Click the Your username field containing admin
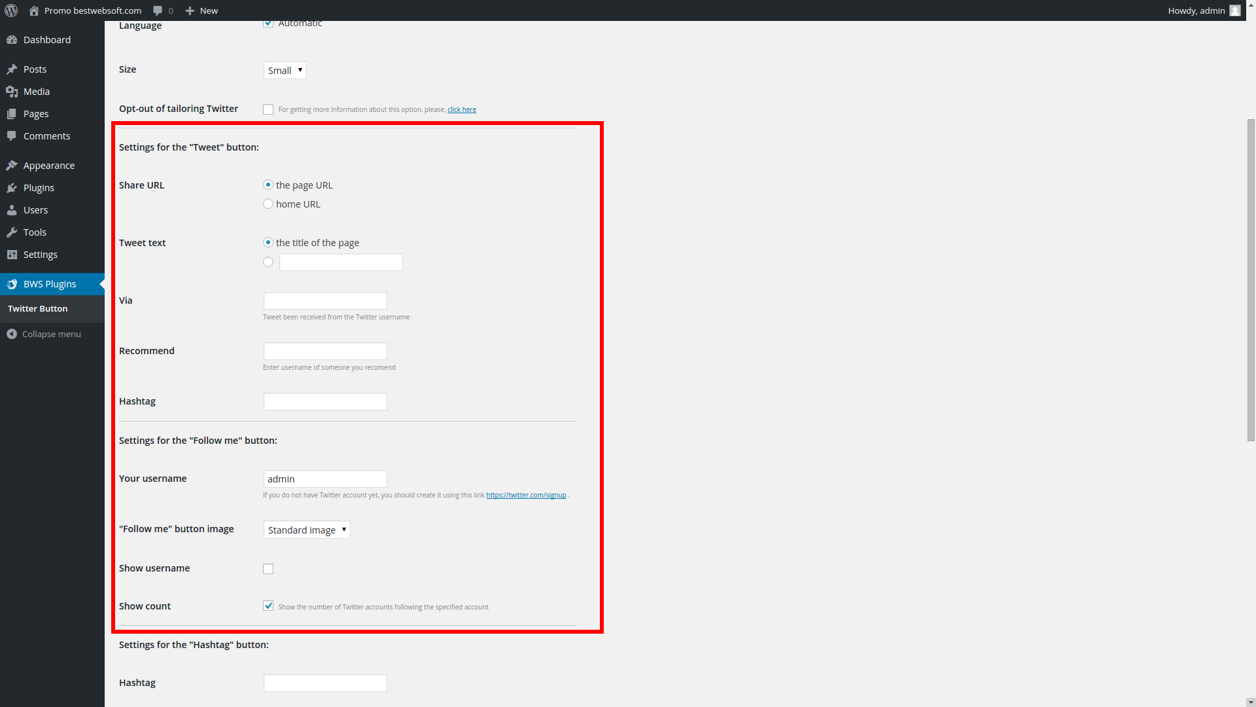The width and height of the screenshot is (1256, 707). coord(325,479)
